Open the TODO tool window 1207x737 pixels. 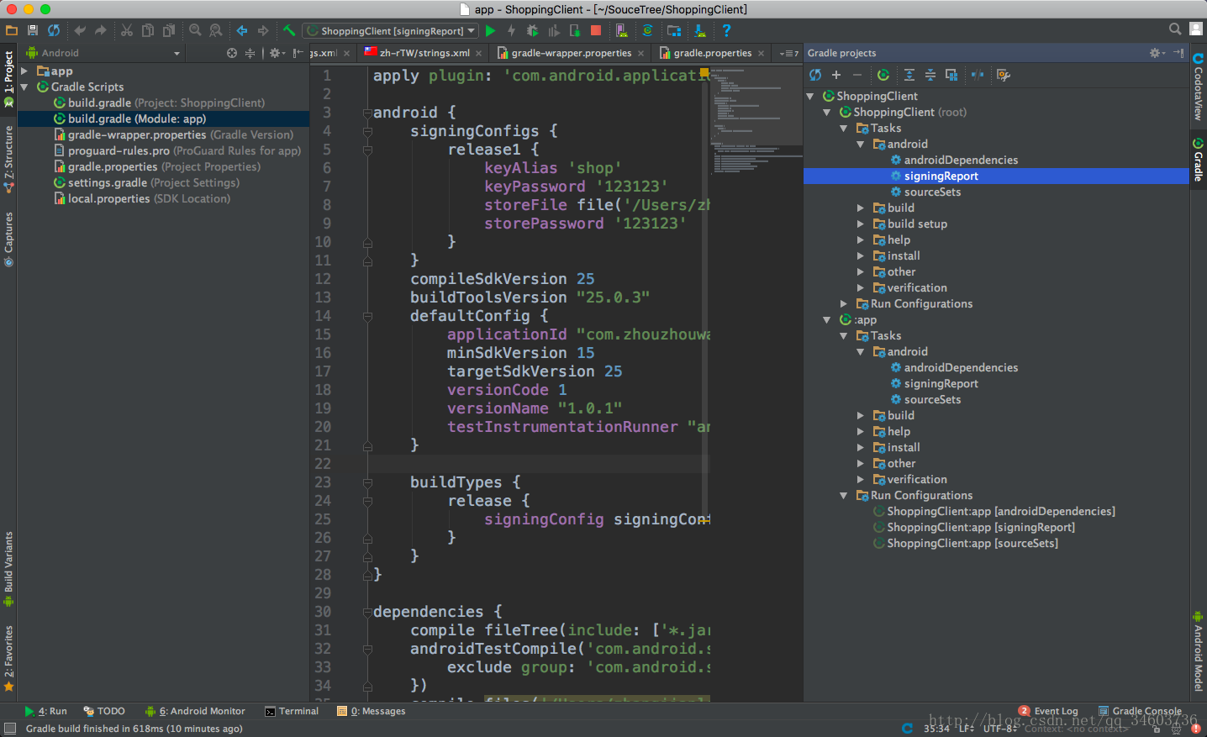[104, 711]
